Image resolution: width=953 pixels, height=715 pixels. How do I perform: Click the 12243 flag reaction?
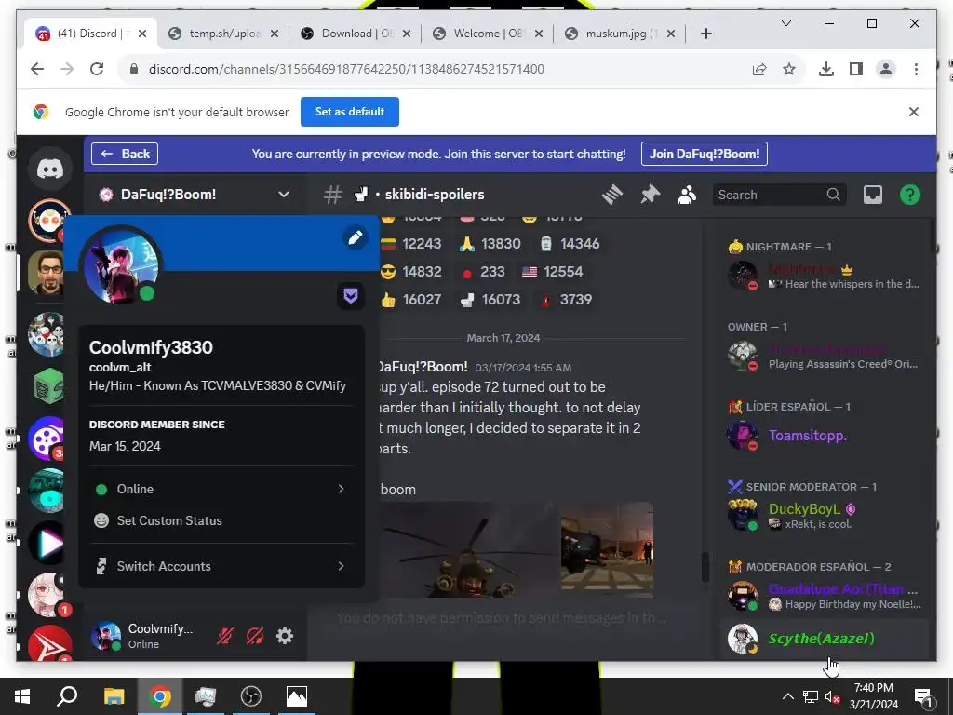tap(411, 244)
